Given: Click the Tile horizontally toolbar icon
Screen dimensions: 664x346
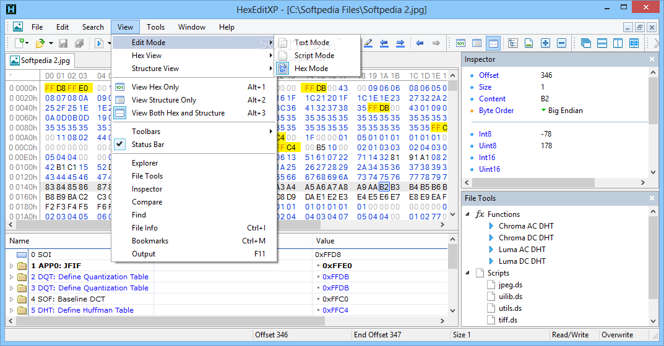Looking at the screenshot, I should [x=602, y=43].
